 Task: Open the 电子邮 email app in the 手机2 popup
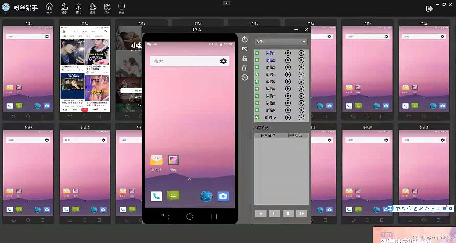point(156,164)
